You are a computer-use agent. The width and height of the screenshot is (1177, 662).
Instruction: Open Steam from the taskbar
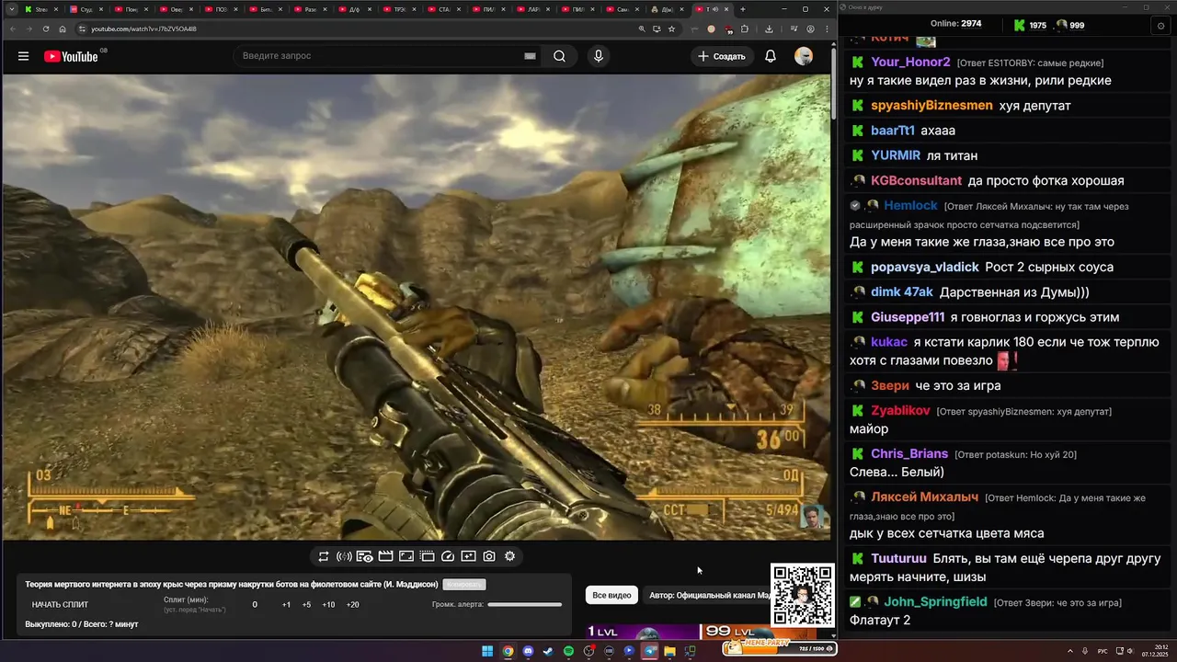(x=548, y=651)
